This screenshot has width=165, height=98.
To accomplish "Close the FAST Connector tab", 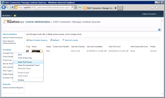I will pos(115,8).
